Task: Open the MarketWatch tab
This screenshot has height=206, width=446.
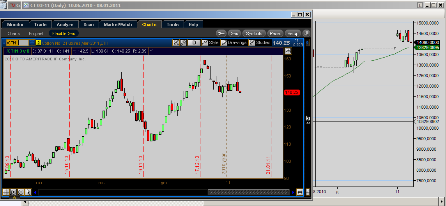Action: tap(118, 25)
